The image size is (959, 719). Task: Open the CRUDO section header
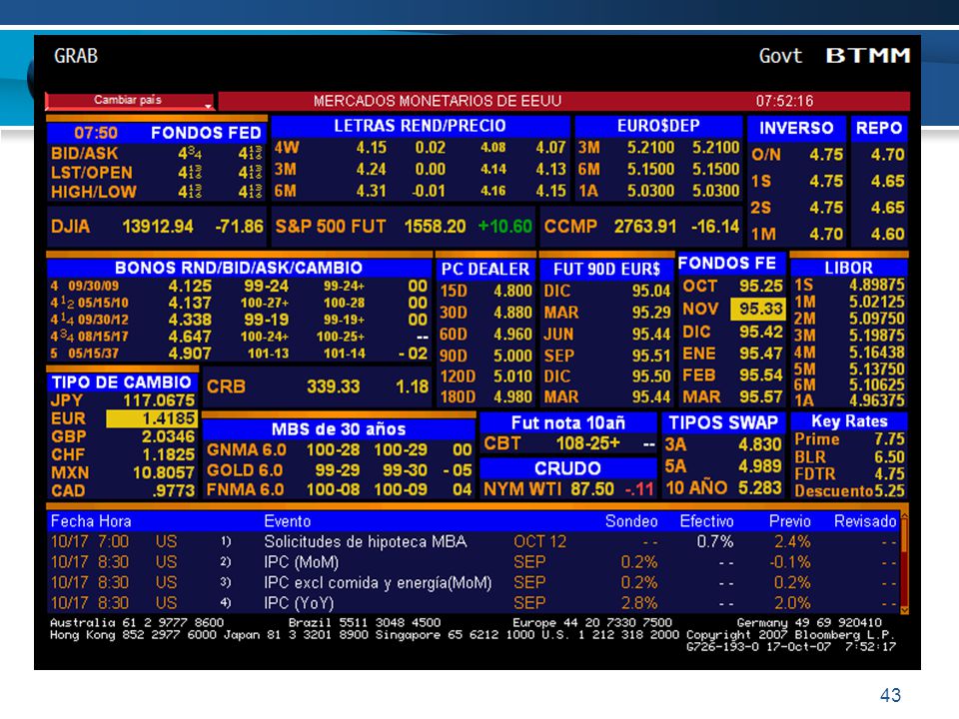(x=567, y=469)
